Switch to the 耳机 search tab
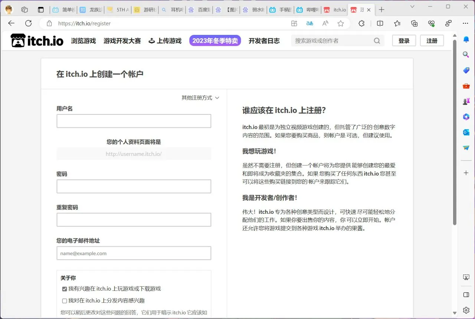This screenshot has width=475, height=319. [x=172, y=10]
